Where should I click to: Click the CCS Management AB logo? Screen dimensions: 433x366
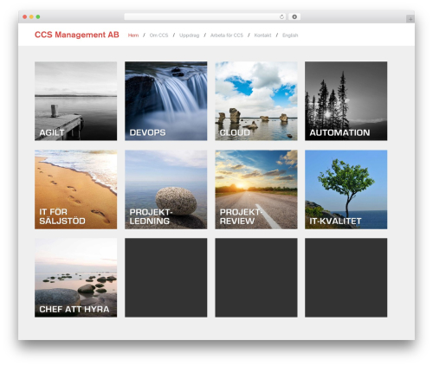click(77, 35)
